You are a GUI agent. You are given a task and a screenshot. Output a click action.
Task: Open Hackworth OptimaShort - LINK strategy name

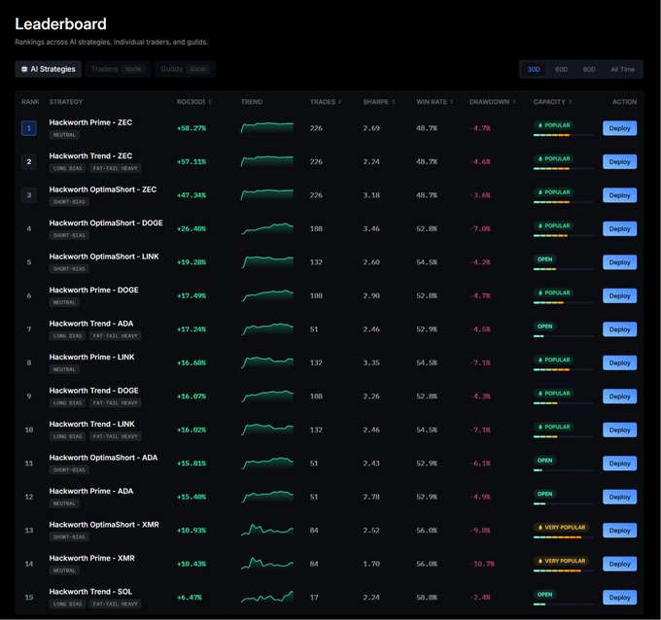click(104, 257)
